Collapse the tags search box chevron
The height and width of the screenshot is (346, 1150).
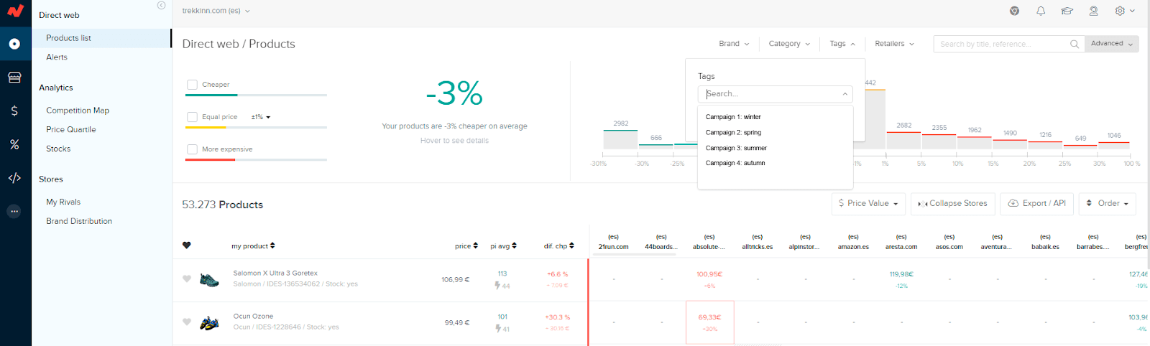(x=845, y=94)
